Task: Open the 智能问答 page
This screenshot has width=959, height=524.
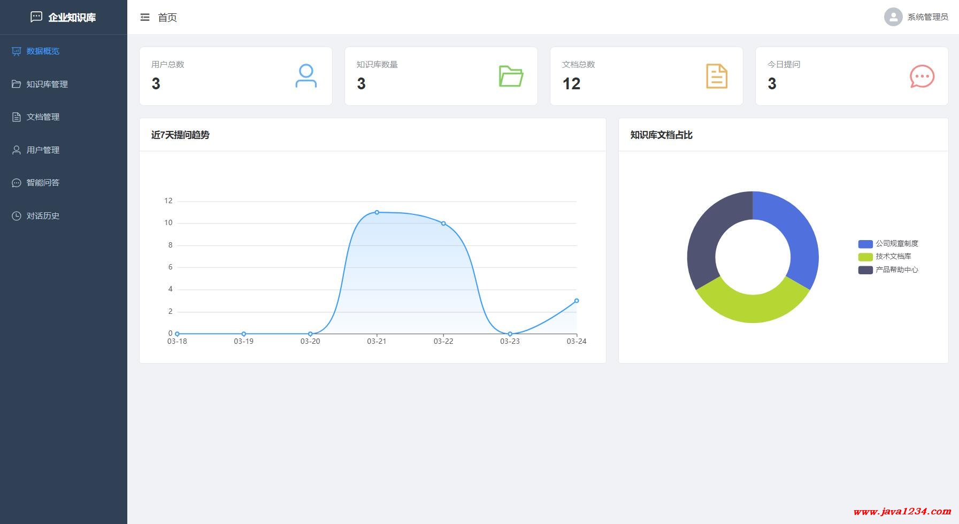Action: [43, 183]
